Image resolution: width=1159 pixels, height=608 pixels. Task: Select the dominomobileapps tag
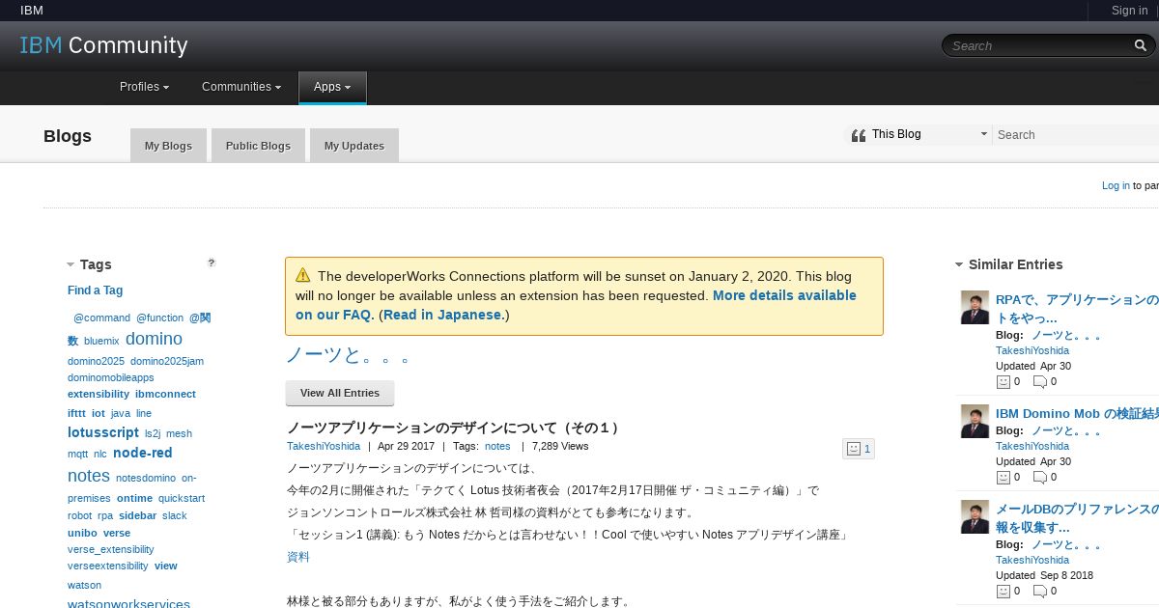click(x=111, y=377)
